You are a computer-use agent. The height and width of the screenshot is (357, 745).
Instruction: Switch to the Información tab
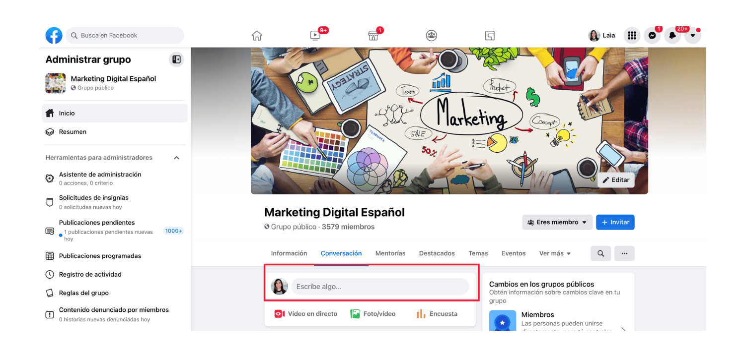click(289, 253)
